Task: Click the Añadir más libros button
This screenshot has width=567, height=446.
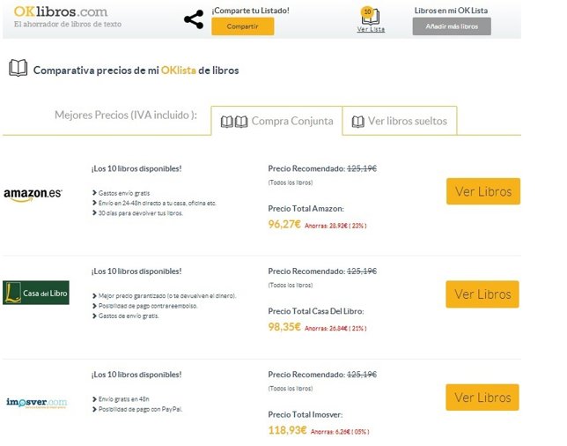Action: tap(452, 26)
